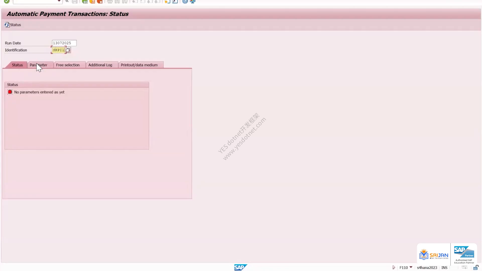482x271 pixels.
Task: Click the green Back arrow icon
Action: (85, 2)
